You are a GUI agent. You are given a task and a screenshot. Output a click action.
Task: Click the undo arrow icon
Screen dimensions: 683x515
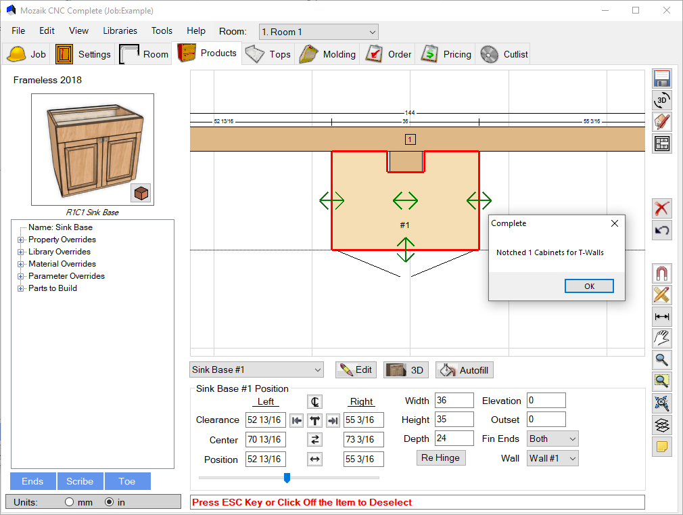(662, 230)
